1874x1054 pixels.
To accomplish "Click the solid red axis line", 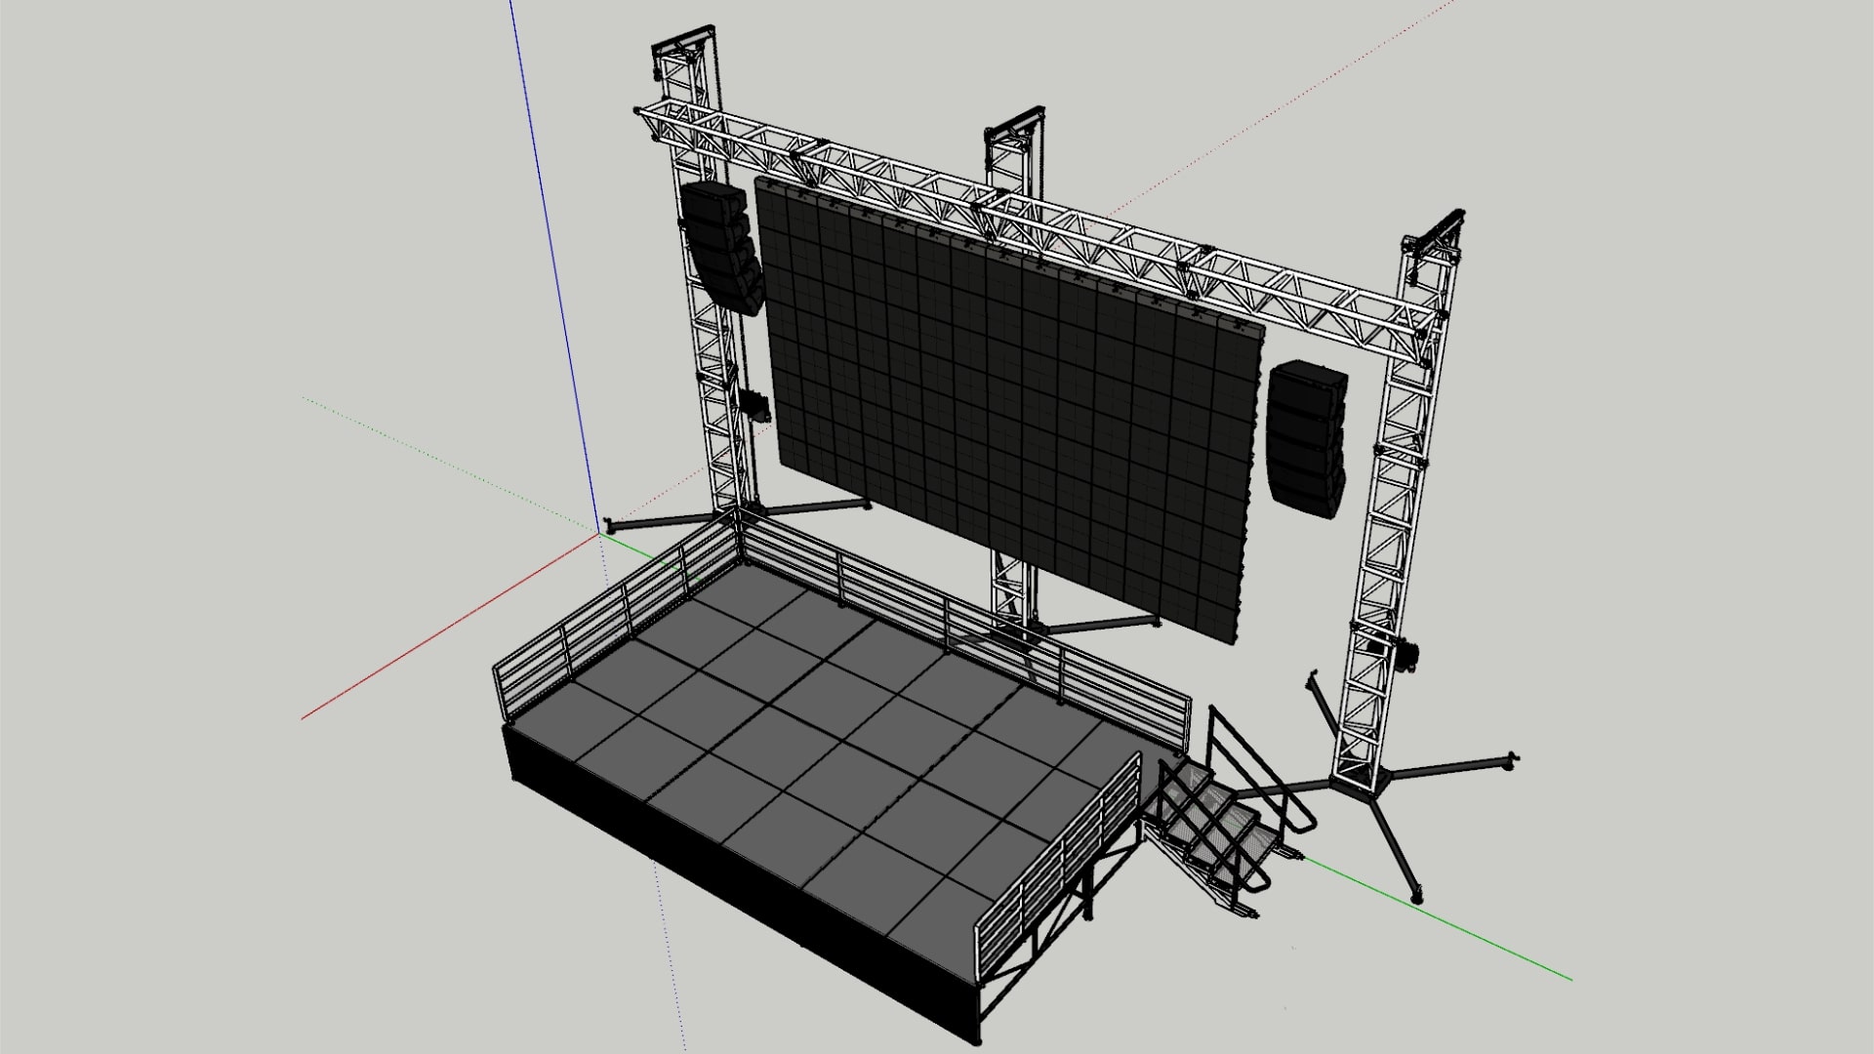I will [449, 628].
